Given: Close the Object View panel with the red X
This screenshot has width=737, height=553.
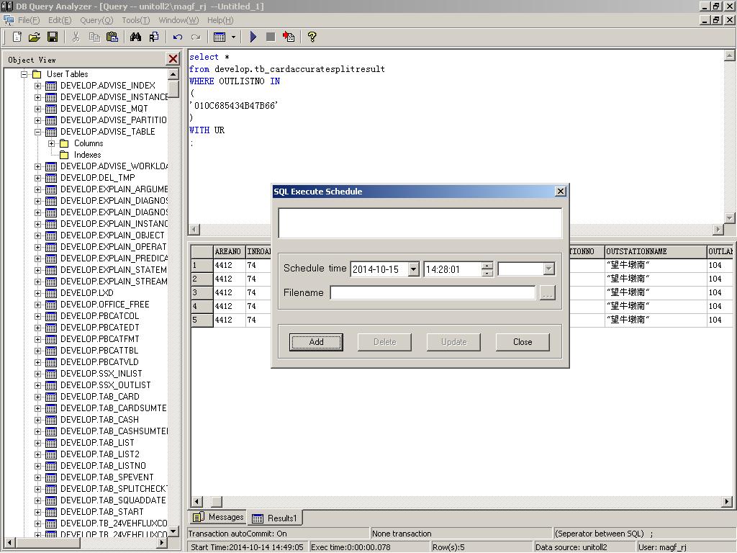Looking at the screenshot, I should (173, 59).
